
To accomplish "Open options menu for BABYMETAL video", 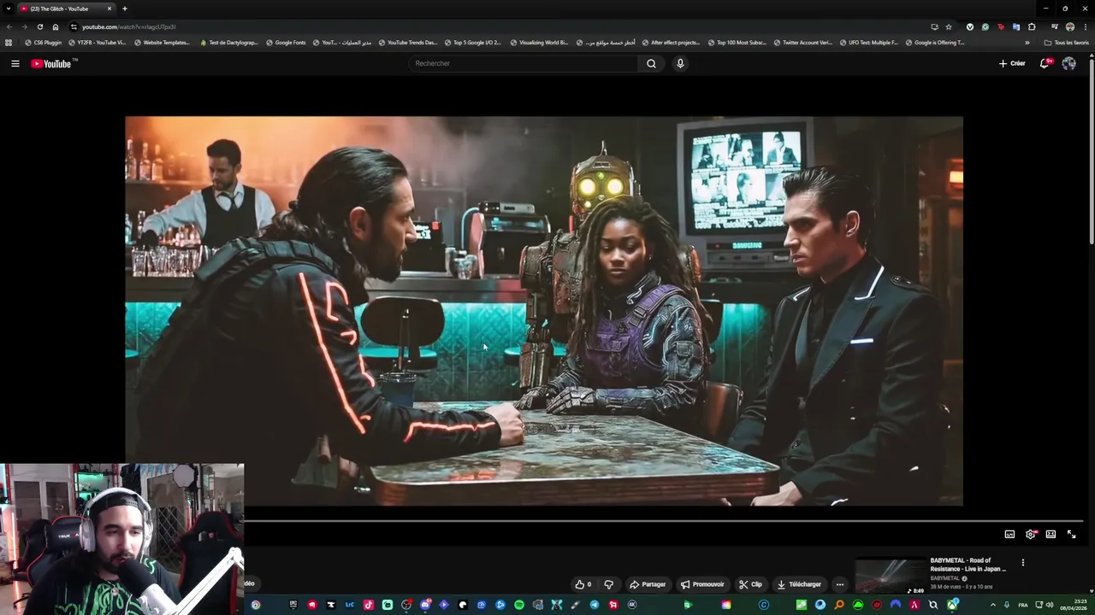I will click(1022, 563).
